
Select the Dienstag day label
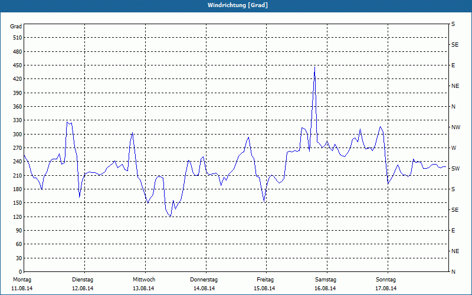[83, 280]
